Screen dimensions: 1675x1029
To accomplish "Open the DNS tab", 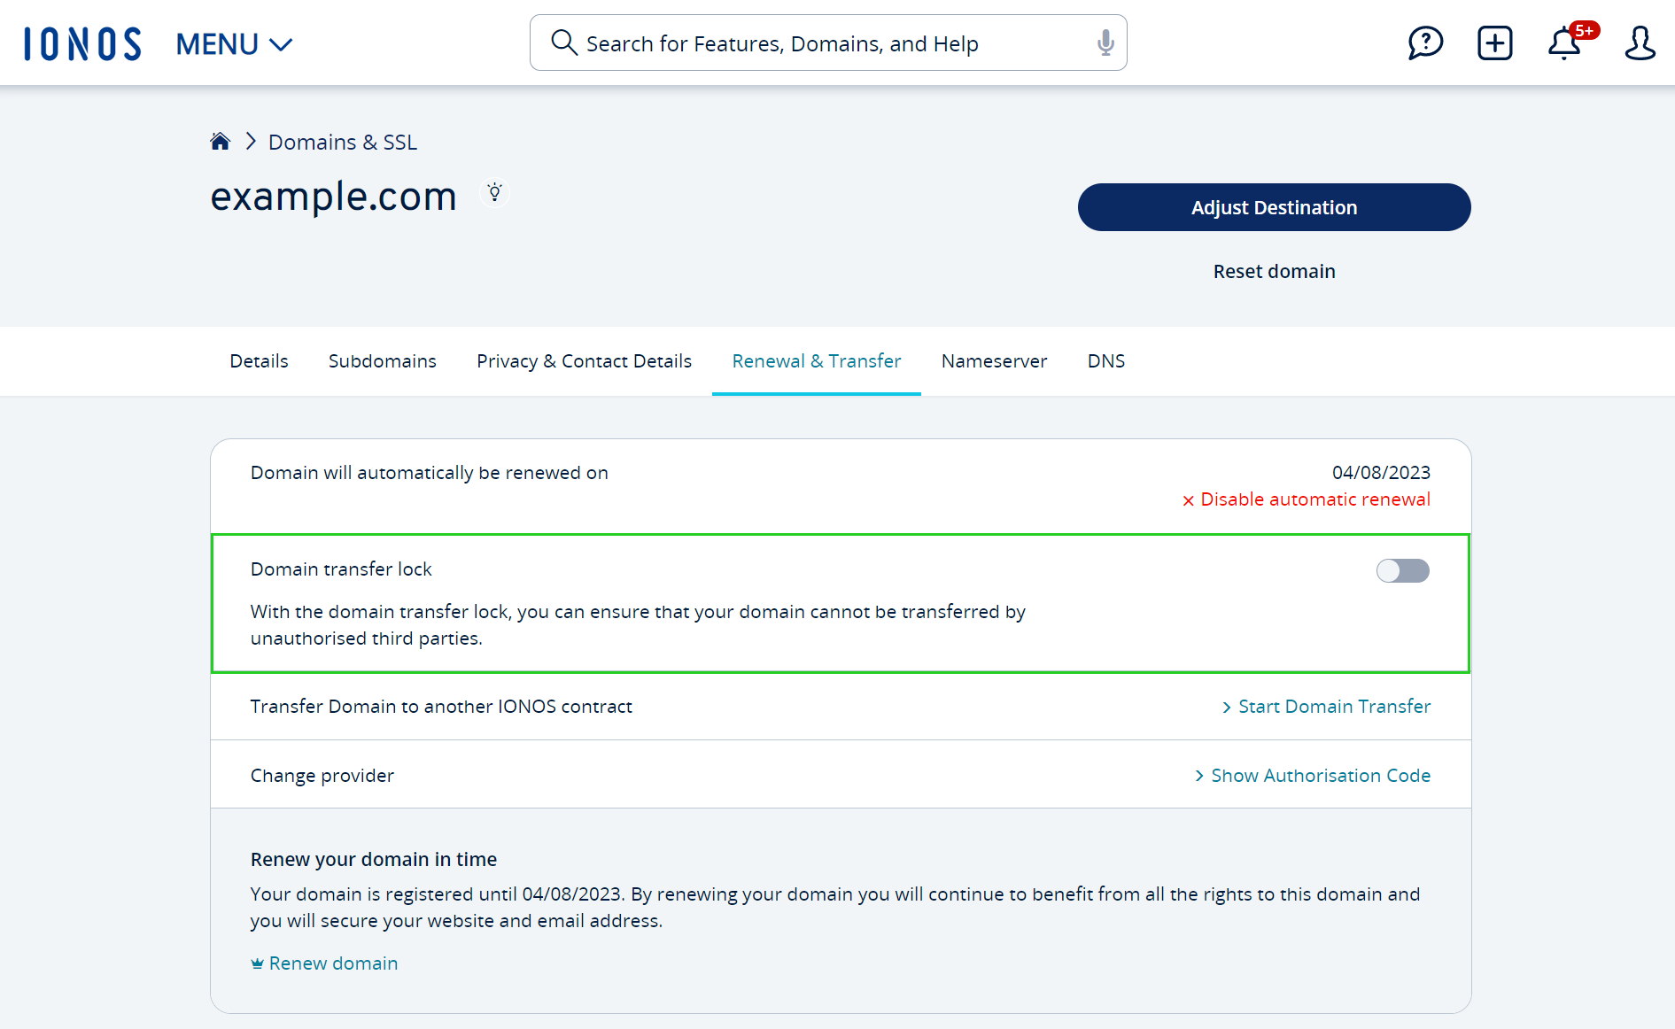I will [1105, 361].
